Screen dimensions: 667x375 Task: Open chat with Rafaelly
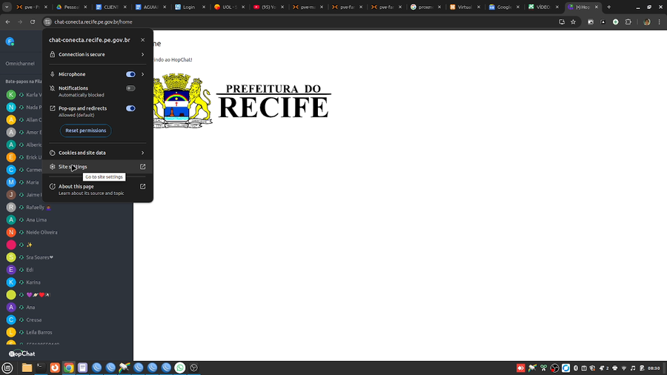(x=68, y=207)
